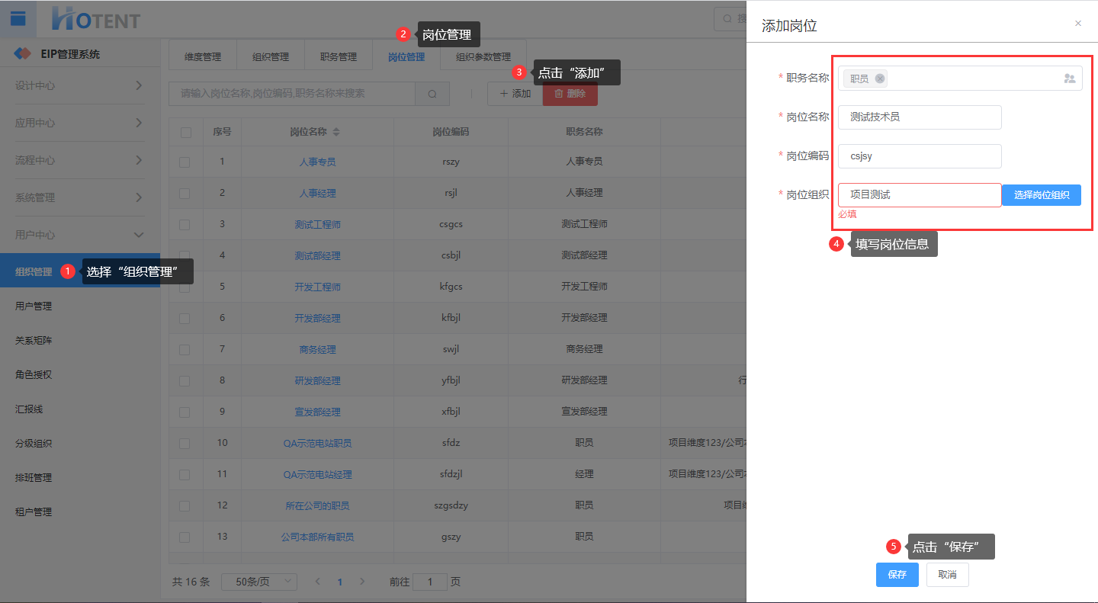Enable the checkbox for 商务经理 row
Screen dimensions: 1098x603
(185, 349)
